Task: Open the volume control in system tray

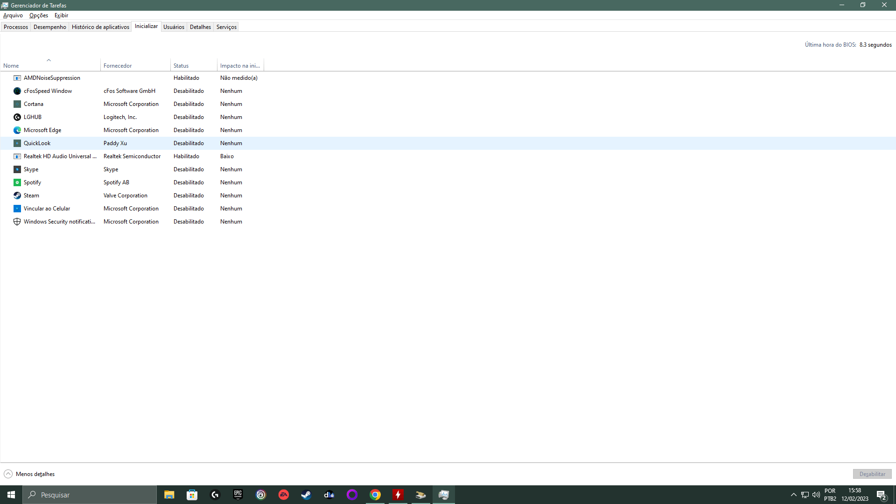Action: (x=816, y=495)
